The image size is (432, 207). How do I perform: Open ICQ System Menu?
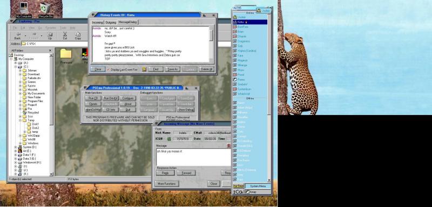pos(258,186)
